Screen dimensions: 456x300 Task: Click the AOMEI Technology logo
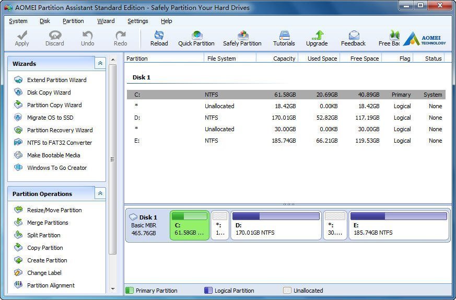pyautogui.click(x=424, y=39)
